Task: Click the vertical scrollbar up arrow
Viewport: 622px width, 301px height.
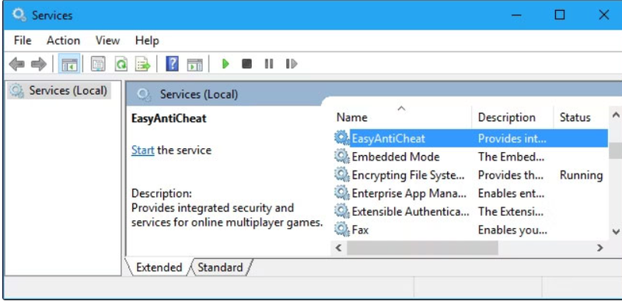Action: [x=616, y=116]
